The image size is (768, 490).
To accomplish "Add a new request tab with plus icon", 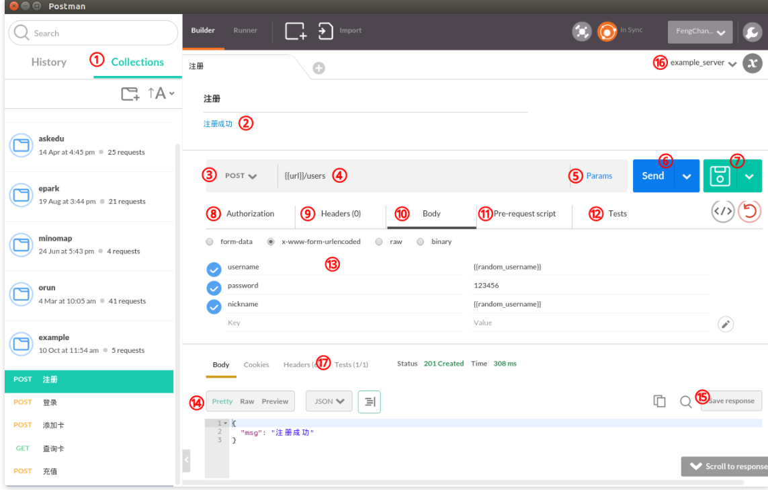I will 319,68.
